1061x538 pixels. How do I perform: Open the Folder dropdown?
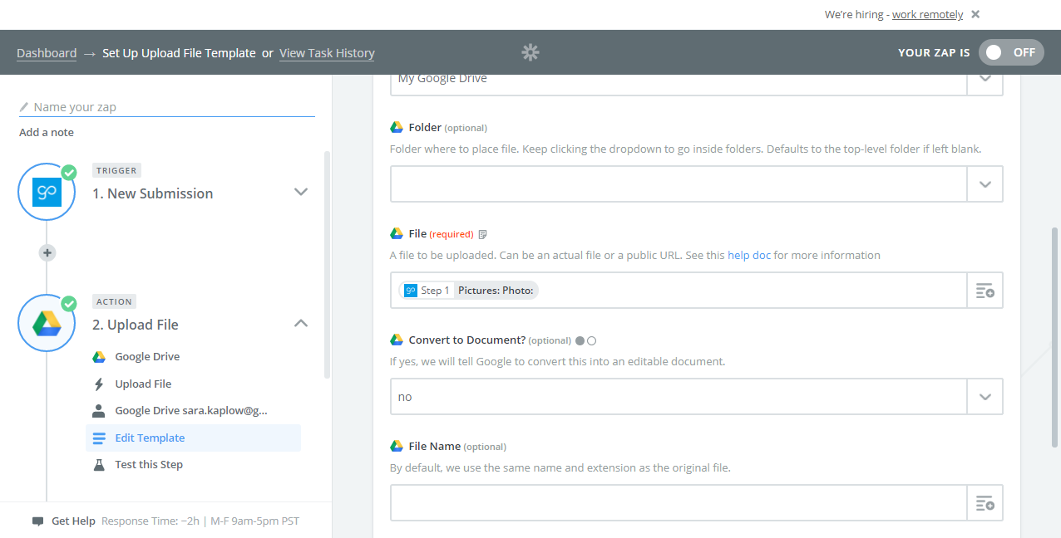click(x=985, y=184)
